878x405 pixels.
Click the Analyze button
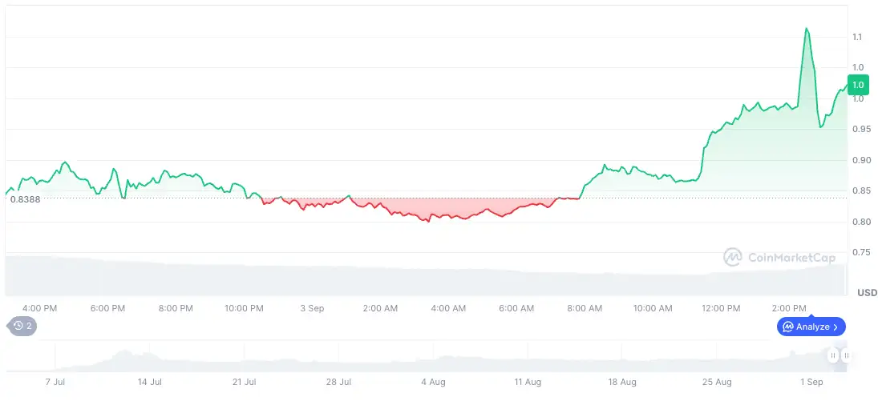[810, 327]
